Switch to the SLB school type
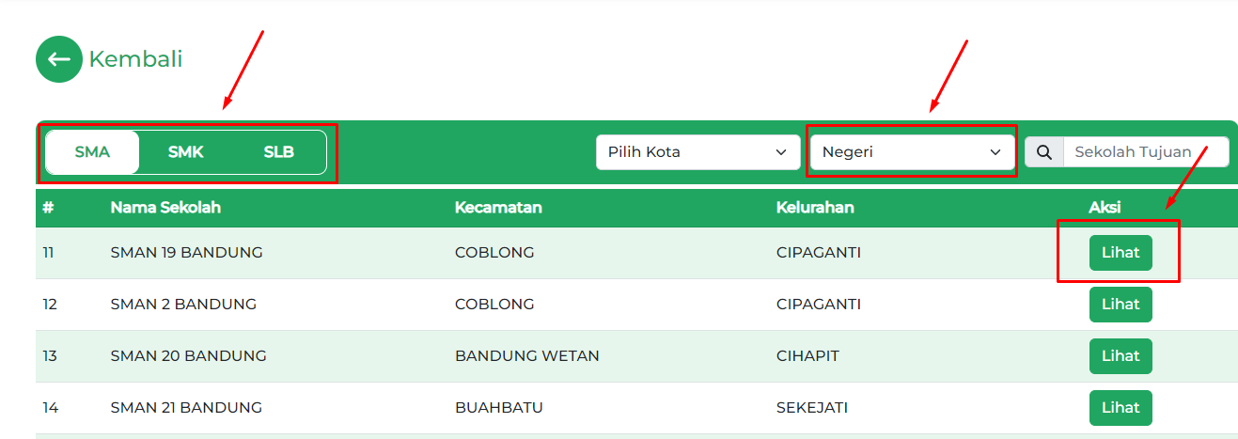This screenshot has width=1238, height=439. [x=278, y=152]
